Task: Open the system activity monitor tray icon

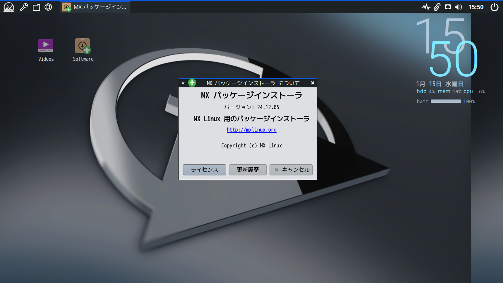Action: tap(426, 7)
